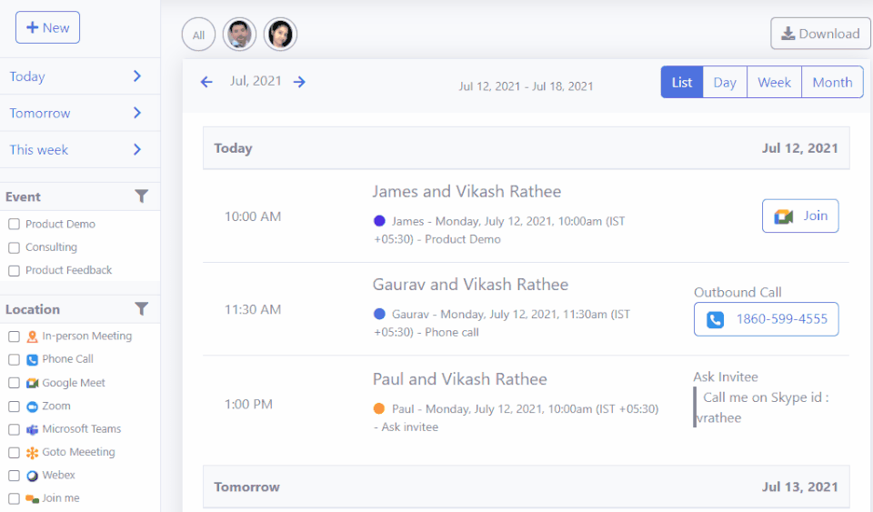873x512 pixels.
Task: Expand the This week sidebar chevron
Action: tap(137, 149)
